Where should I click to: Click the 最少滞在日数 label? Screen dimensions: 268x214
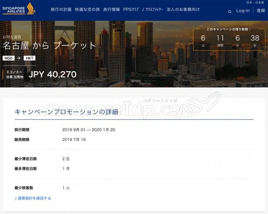[26, 159]
